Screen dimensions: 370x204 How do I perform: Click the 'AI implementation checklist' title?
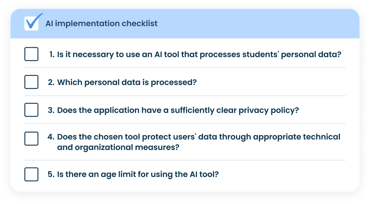[101, 24]
